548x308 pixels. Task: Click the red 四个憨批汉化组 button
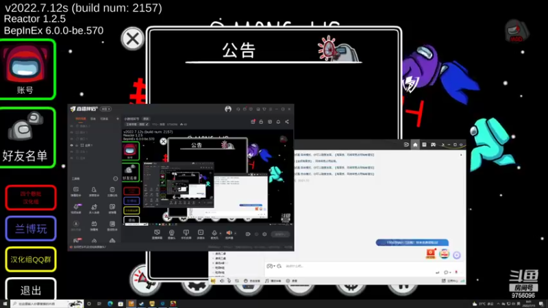pos(31,198)
